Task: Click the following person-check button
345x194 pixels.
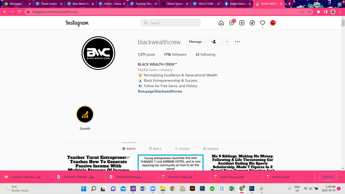Action: 214,42
